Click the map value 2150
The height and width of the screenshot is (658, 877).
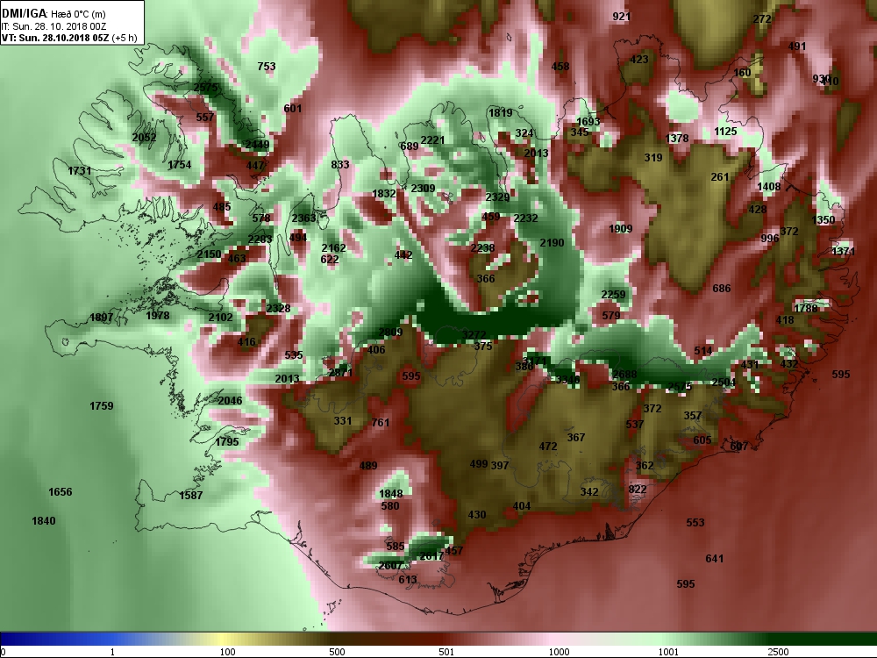pos(209,254)
